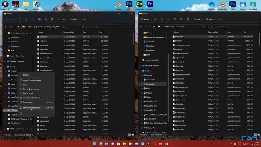Open Sort dropdown in right Explorer window
261x147 pixels.
(198, 20)
